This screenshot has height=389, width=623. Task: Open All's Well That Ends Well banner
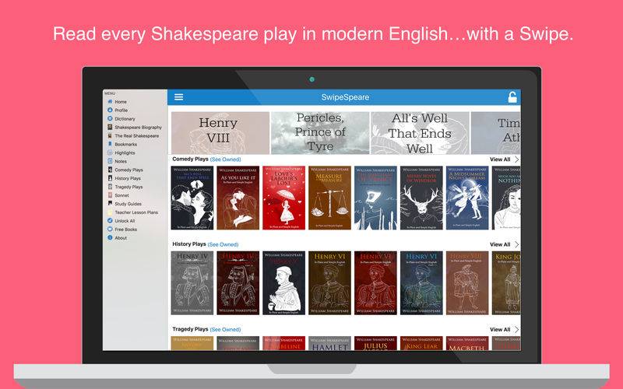pos(420,133)
